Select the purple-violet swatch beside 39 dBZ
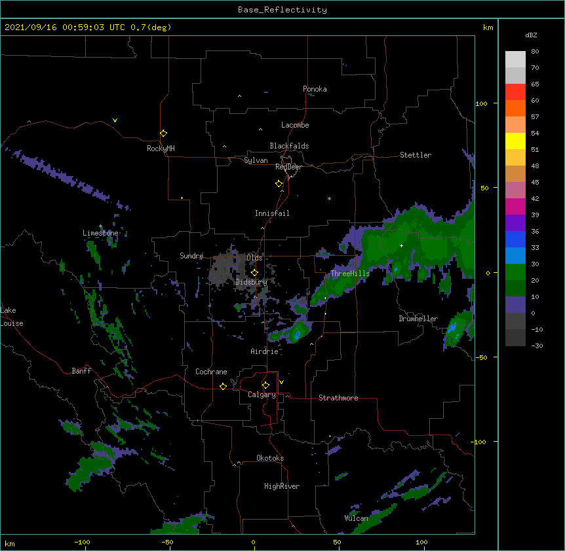Viewport: 565px width, 551px height. (515, 223)
